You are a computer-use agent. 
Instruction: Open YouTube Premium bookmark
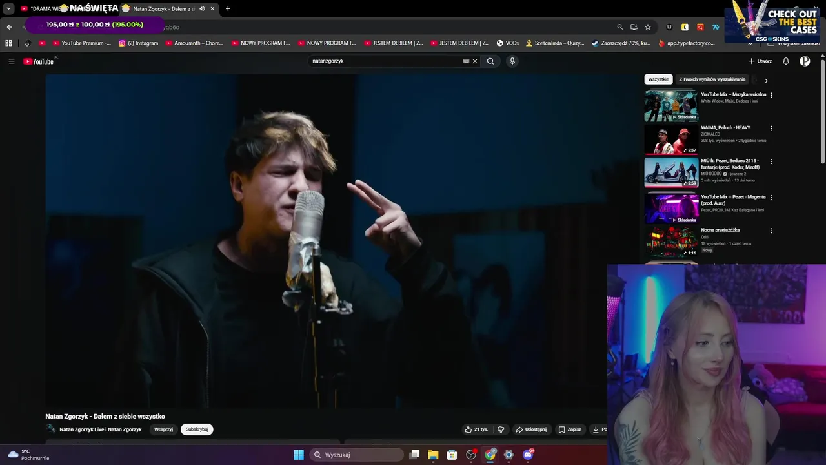(81, 43)
